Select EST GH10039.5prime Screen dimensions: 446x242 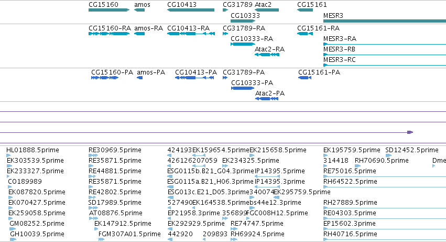pyautogui.click(x=37, y=234)
